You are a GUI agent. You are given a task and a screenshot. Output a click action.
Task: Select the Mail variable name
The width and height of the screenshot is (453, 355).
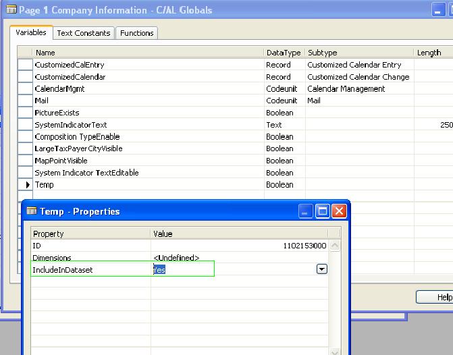41,101
